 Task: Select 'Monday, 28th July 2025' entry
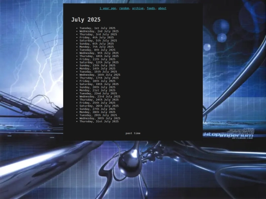pos(98,112)
